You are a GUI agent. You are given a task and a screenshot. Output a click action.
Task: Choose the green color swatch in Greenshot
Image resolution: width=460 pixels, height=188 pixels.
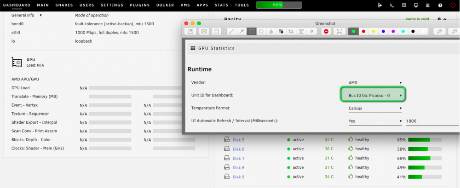pyautogui.click(x=353, y=31)
